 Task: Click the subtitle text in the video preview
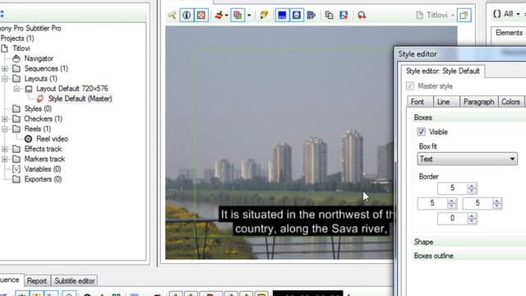pos(307,221)
